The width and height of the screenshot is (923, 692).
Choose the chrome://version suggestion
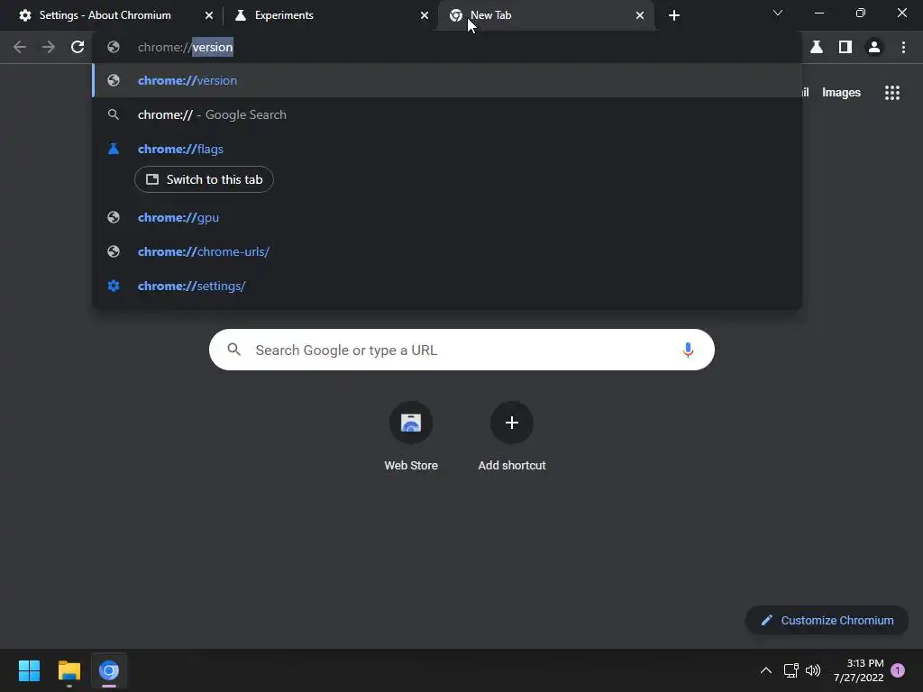click(447, 80)
